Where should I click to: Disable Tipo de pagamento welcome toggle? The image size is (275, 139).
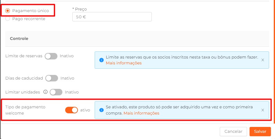tap(71, 110)
